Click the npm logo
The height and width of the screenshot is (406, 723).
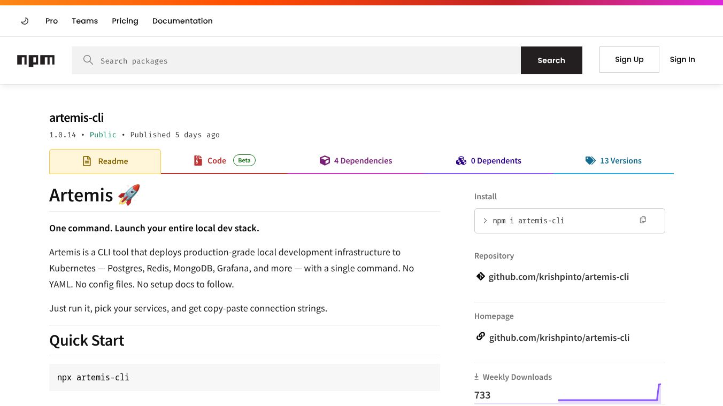point(36,60)
